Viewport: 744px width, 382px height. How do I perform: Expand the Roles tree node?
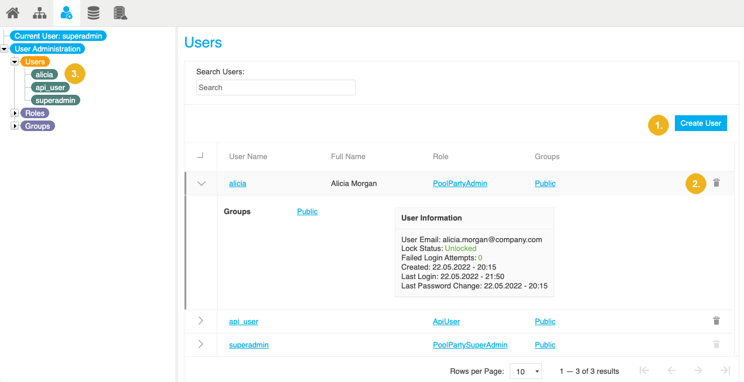click(15, 113)
